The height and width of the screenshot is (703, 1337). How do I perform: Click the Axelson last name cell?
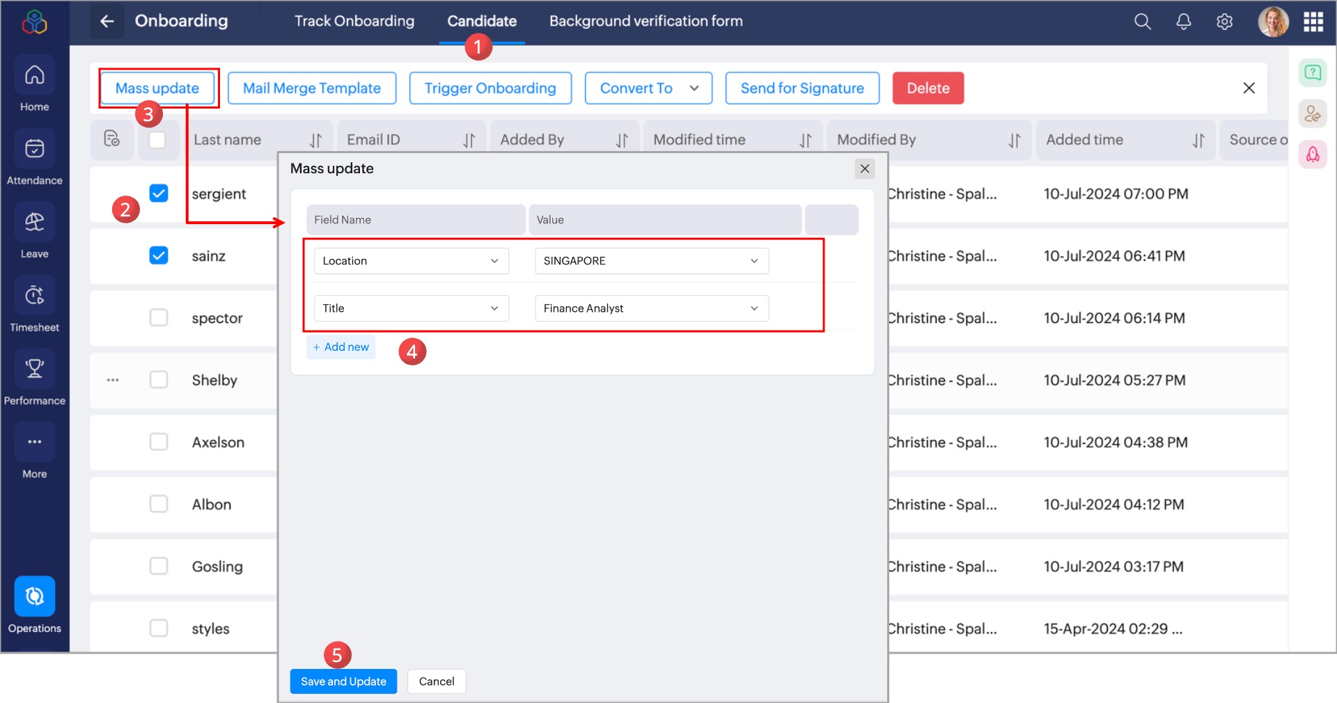click(x=218, y=442)
